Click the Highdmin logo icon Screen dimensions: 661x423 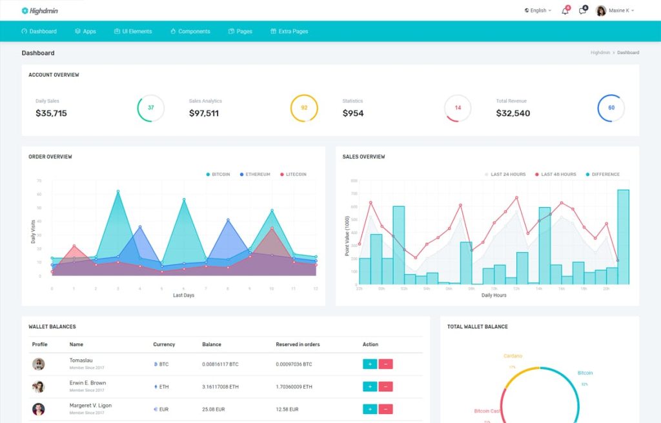point(23,10)
